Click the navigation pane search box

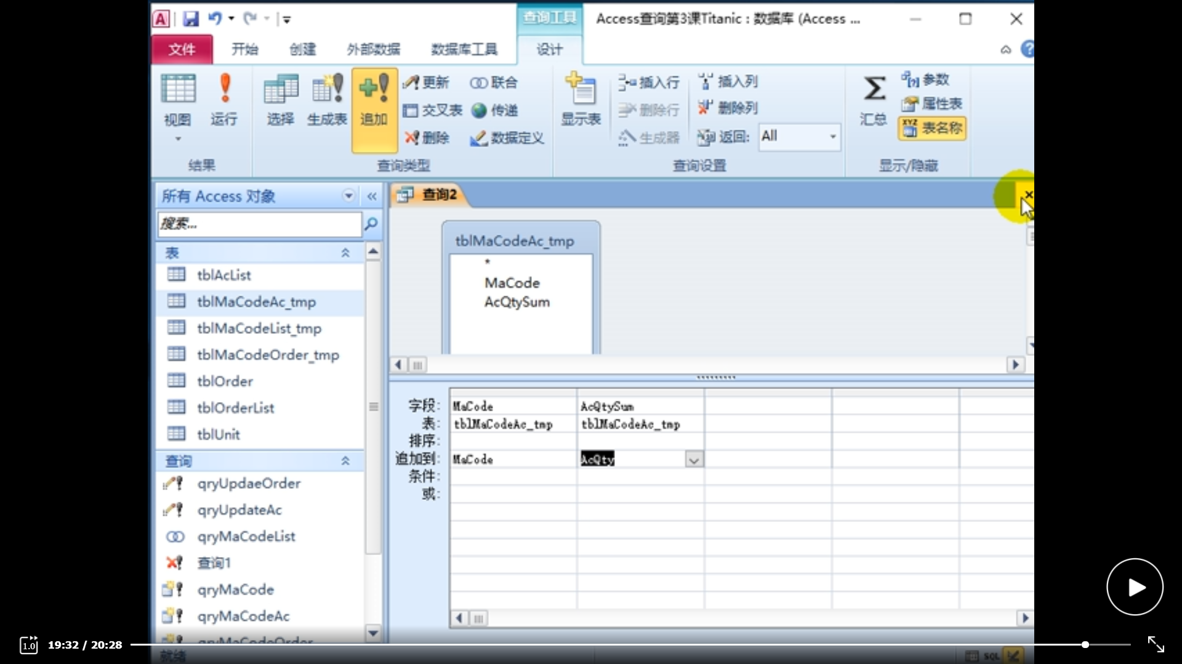[x=260, y=224]
